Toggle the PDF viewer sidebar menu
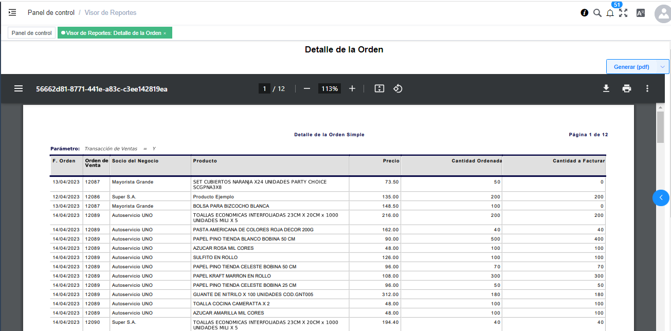The image size is (671, 331). (x=19, y=88)
